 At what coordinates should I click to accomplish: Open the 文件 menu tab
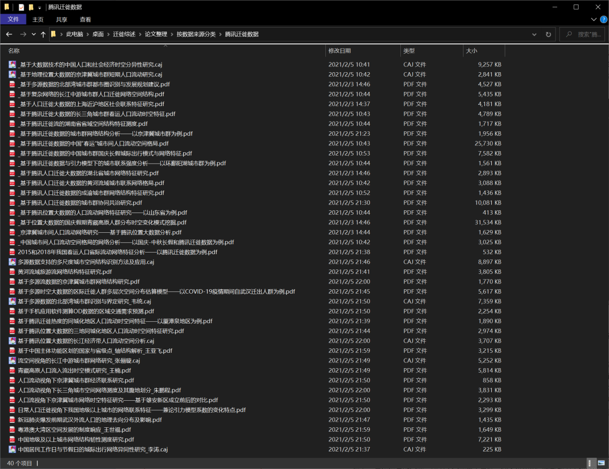[13, 19]
